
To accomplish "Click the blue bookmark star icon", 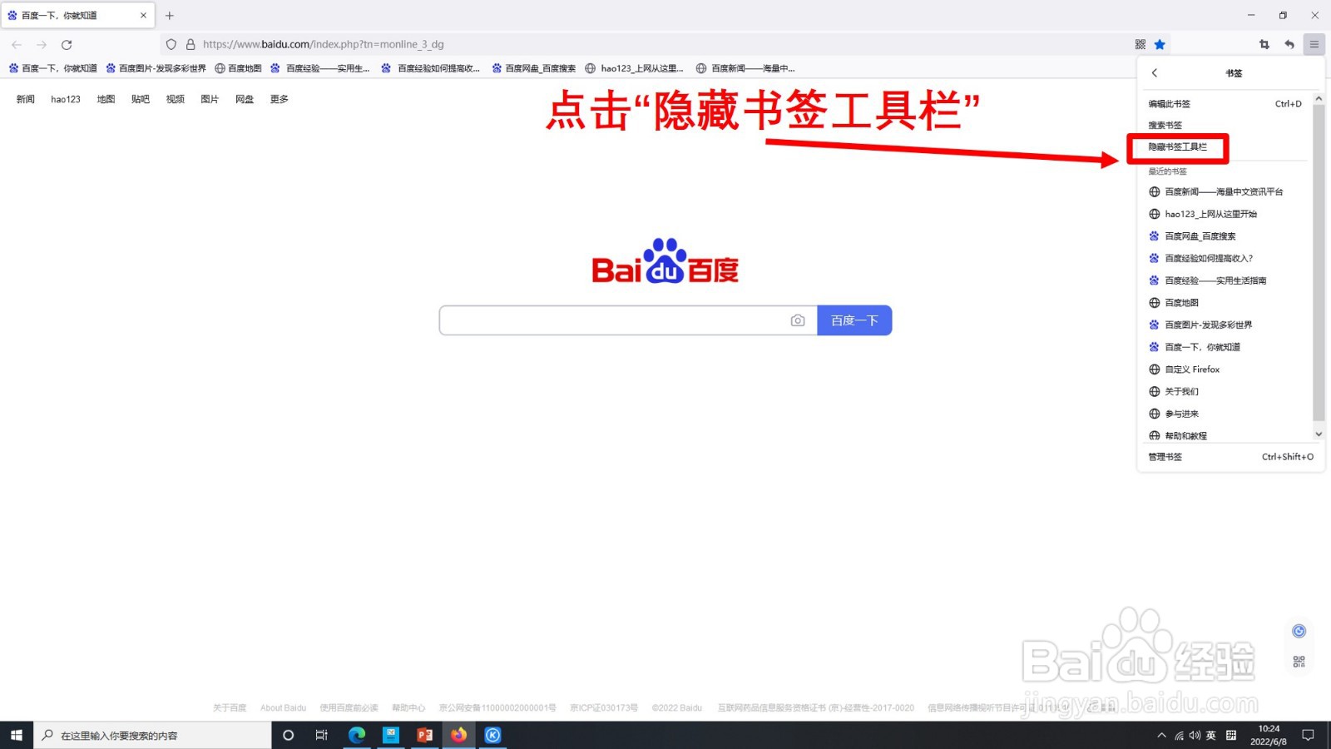I will (x=1160, y=45).
